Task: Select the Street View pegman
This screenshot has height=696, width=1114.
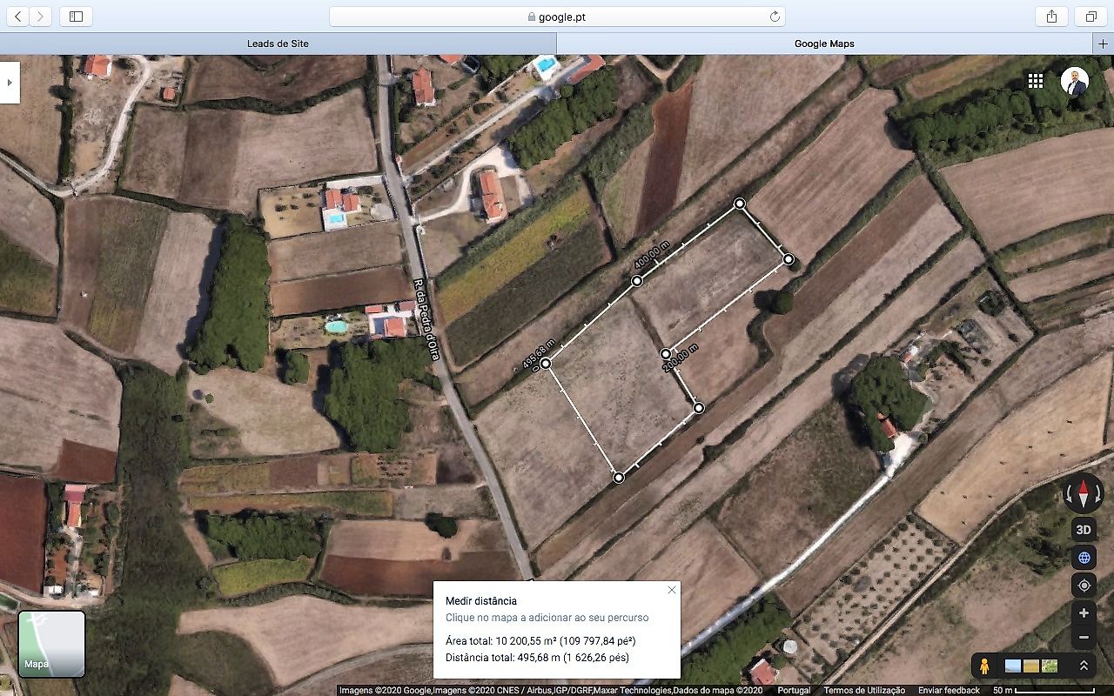Action: click(984, 666)
